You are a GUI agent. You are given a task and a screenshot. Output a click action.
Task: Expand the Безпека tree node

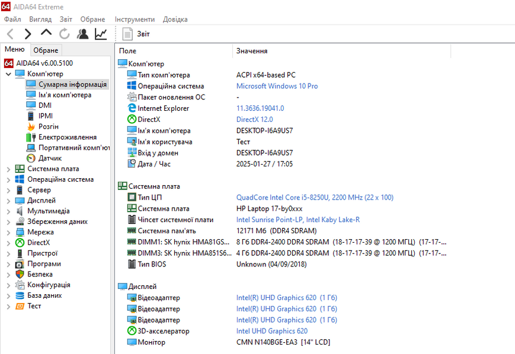8,275
